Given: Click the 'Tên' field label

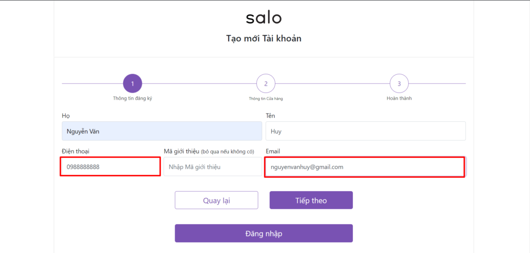Looking at the screenshot, I should tap(270, 116).
